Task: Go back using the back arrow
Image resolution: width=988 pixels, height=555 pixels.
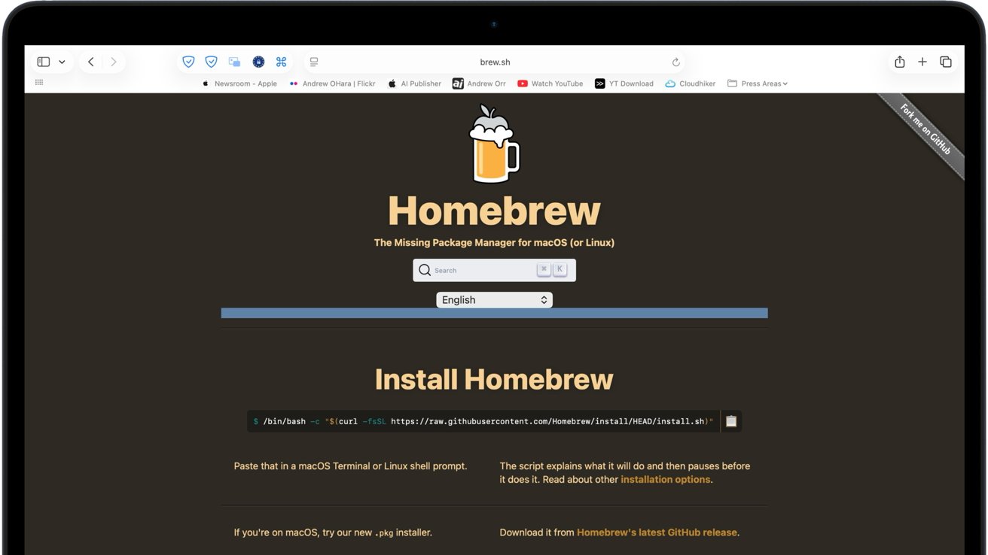Action: (x=90, y=62)
